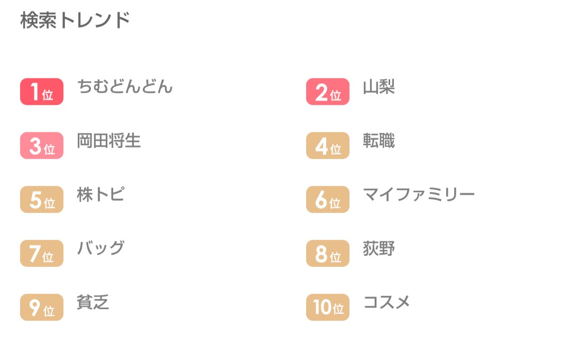Click the 1位 rank badge

point(42,92)
